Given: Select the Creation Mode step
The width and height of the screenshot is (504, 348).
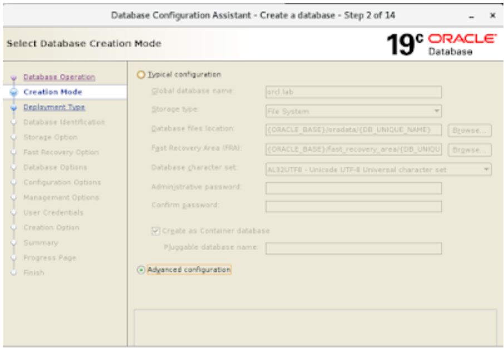Looking at the screenshot, I should (53, 92).
